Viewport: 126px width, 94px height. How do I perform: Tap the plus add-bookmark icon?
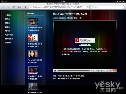pyautogui.click(x=25, y=7)
